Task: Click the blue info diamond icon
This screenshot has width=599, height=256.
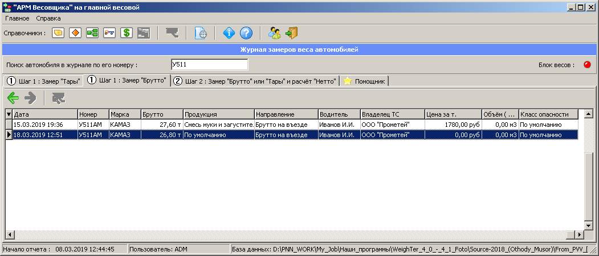Action: pos(229,33)
